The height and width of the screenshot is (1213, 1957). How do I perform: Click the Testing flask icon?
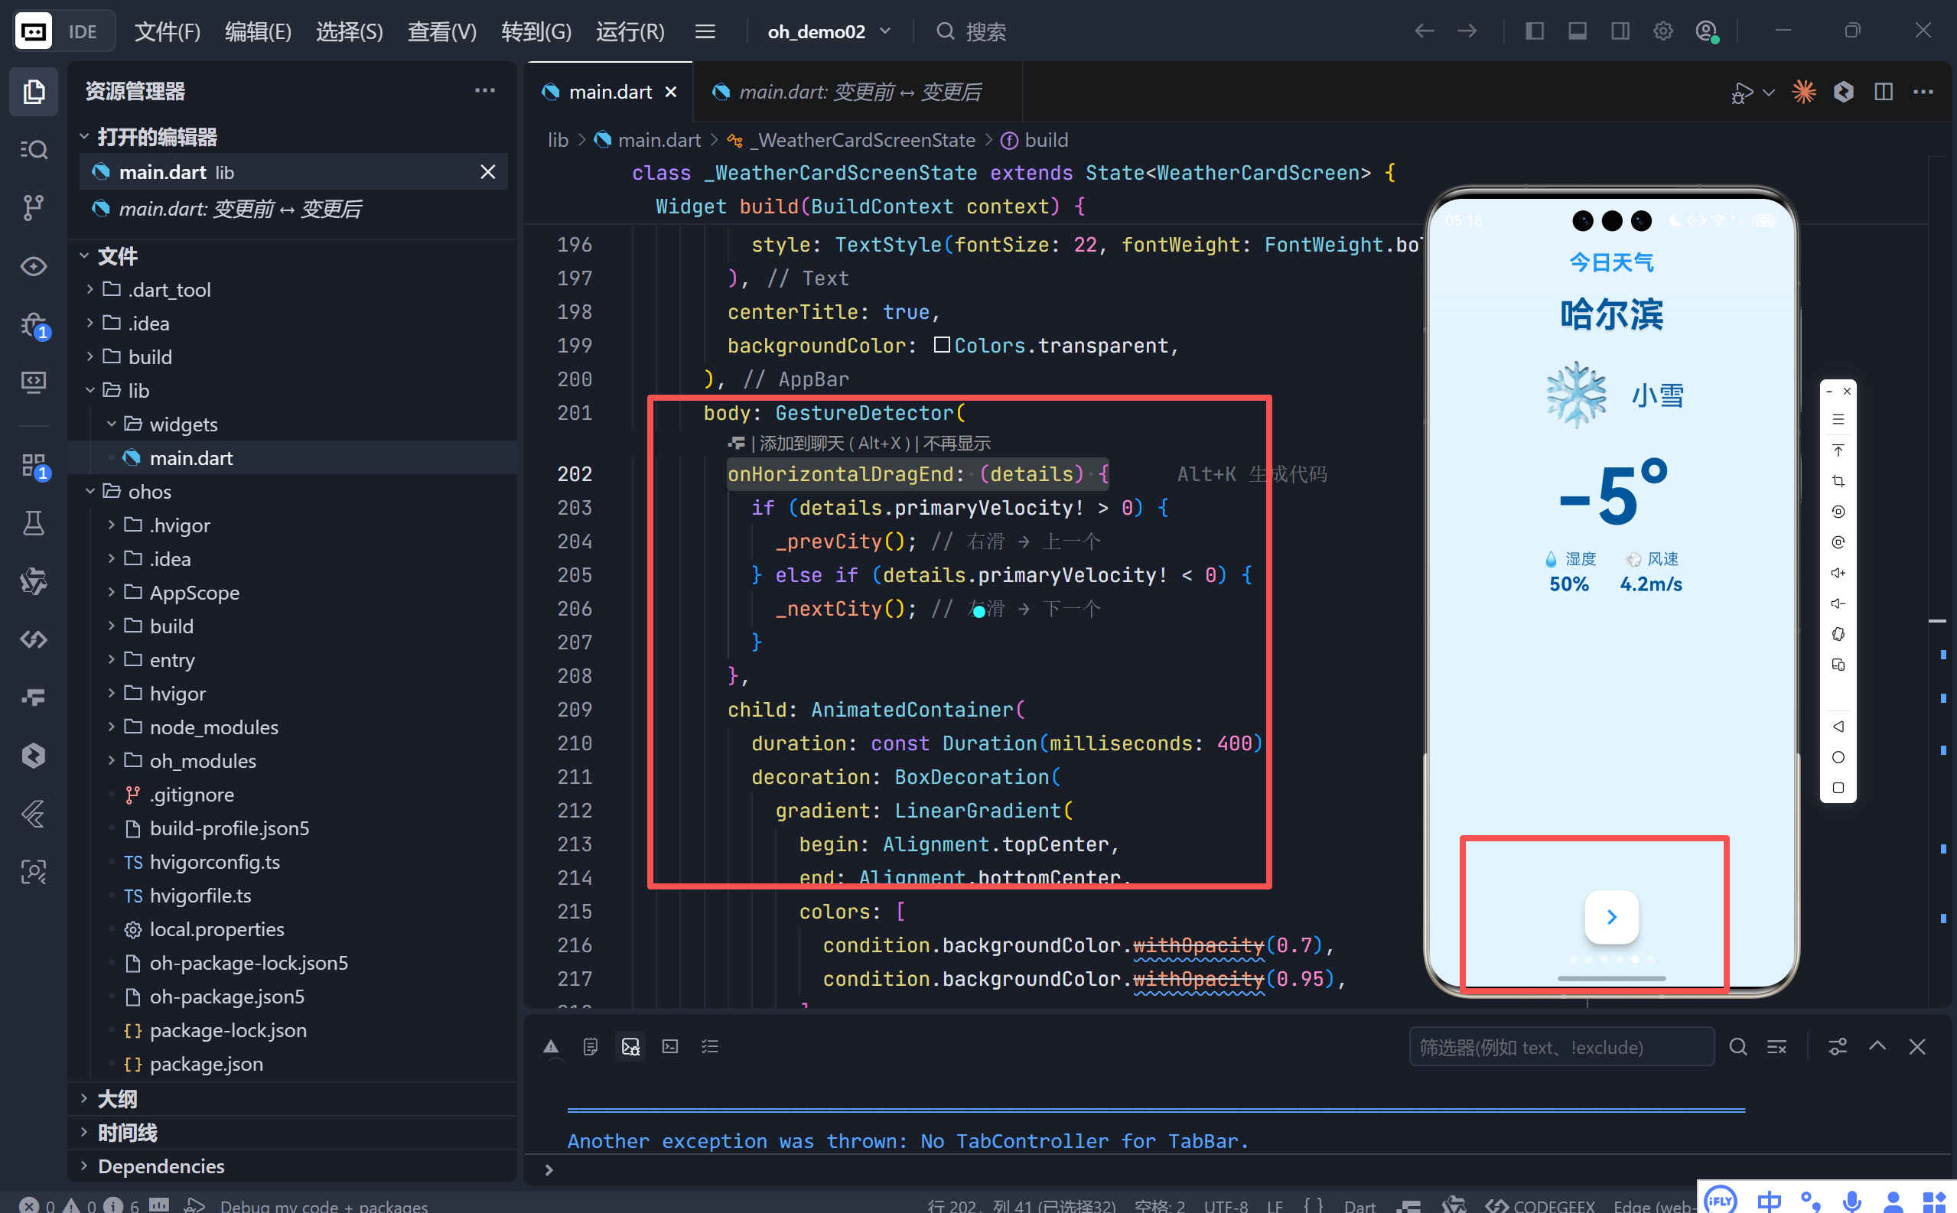pos(33,524)
